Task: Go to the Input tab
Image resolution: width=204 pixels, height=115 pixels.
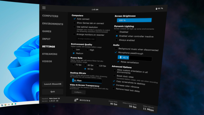Action: 46,39
